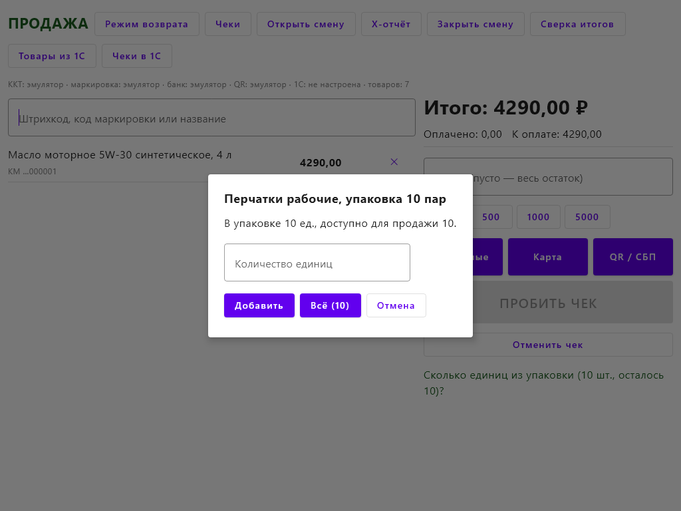Image resolution: width=681 pixels, height=511 pixels.
Task: Select the 500 quick amount button
Action: [493, 217]
